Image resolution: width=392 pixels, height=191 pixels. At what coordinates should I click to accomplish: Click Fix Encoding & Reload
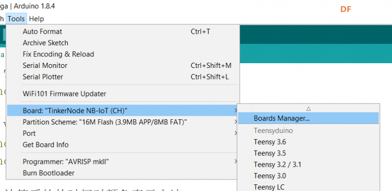tap(123, 54)
